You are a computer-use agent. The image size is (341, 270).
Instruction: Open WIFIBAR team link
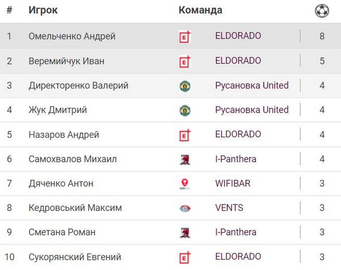233,183
